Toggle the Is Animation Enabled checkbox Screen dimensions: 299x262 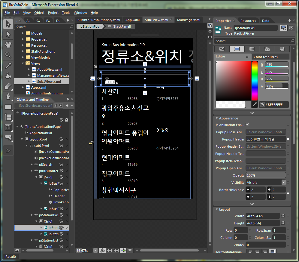247,125
